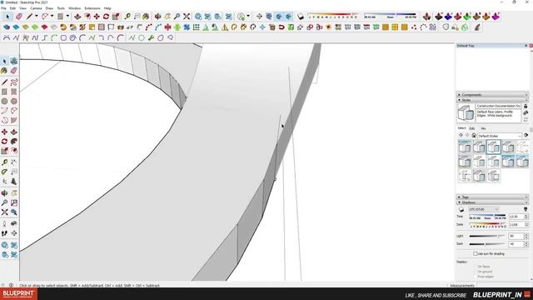The image size is (533, 300).
Task: Select the Paint Bucket tool in top toolbar
Action: [146, 17]
